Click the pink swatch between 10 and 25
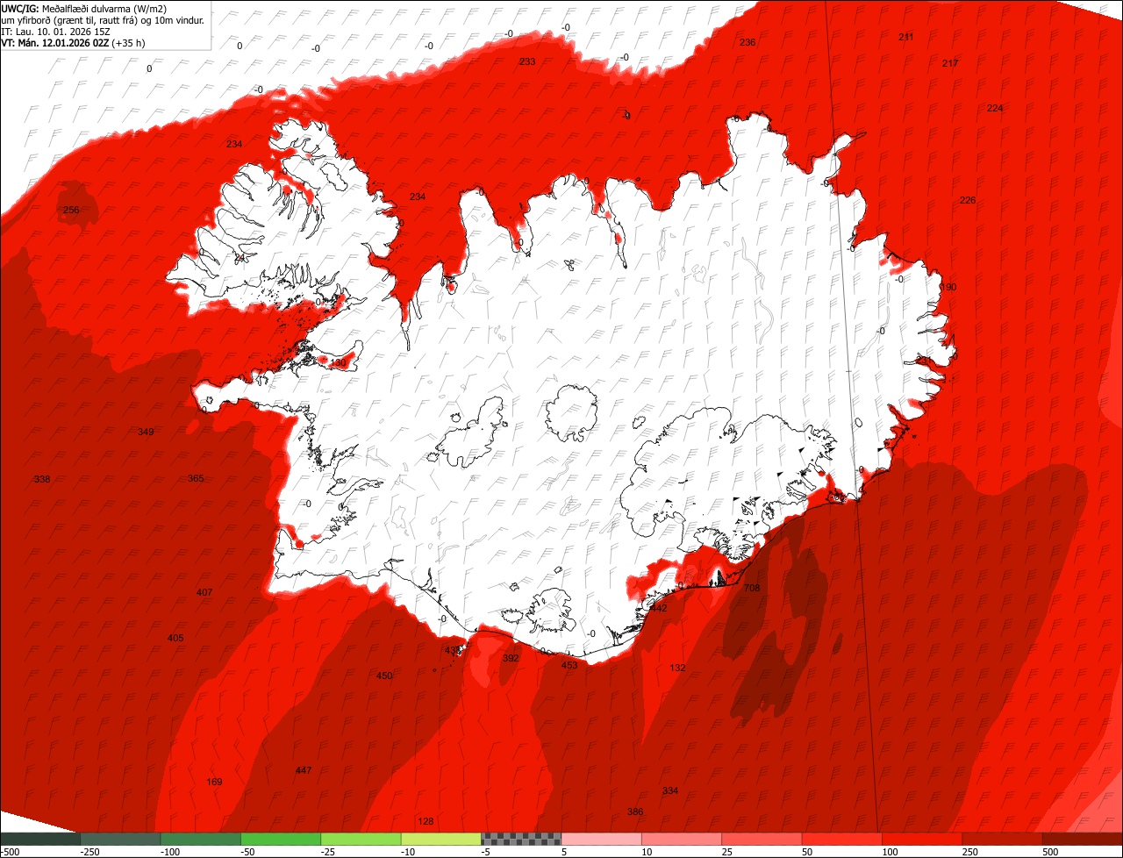 [x=682, y=839]
